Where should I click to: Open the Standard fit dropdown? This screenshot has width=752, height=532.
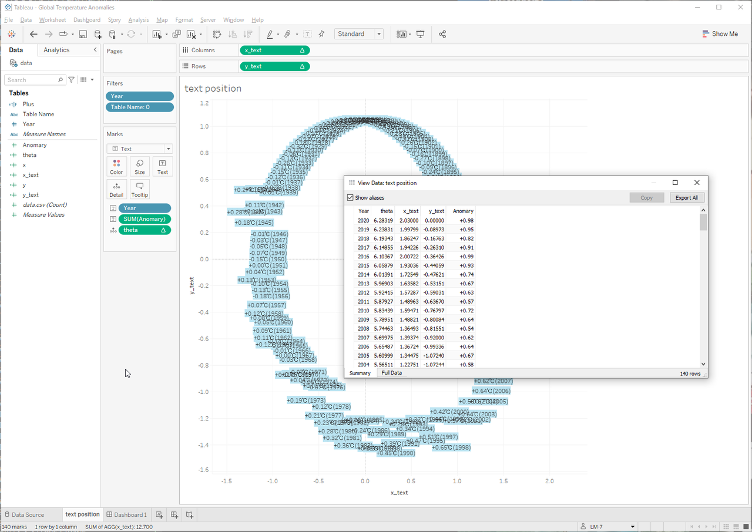point(359,34)
